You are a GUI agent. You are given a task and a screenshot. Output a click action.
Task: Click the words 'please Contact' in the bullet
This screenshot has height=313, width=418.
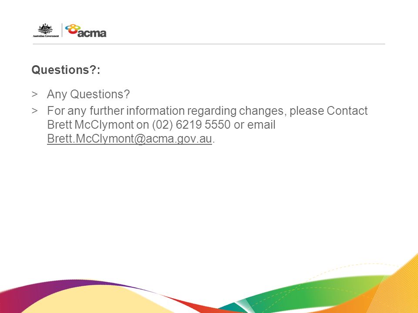[x=328, y=111]
